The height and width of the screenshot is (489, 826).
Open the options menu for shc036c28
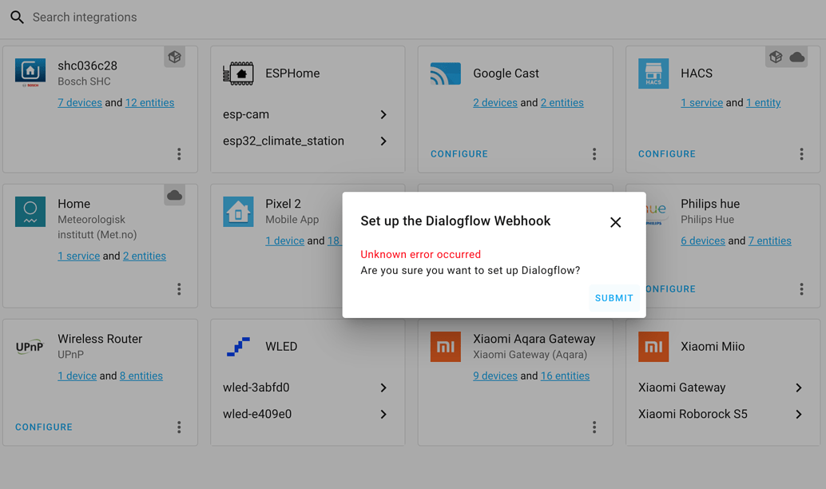click(x=179, y=154)
